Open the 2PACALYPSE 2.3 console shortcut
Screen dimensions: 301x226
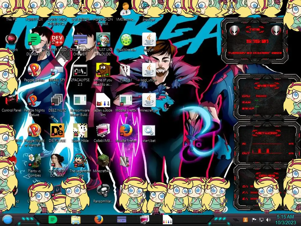pos(80,75)
